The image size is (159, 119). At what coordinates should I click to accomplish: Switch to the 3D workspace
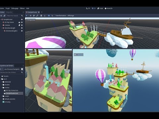coord(94,8)
